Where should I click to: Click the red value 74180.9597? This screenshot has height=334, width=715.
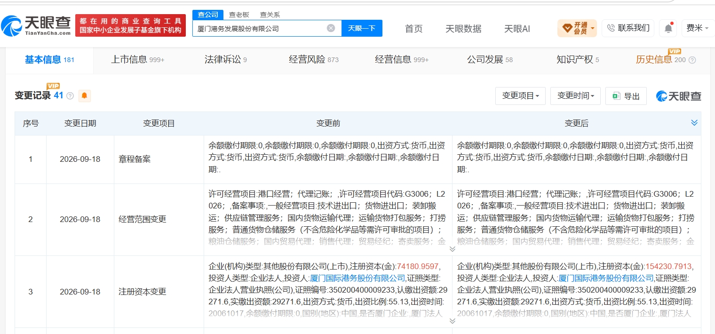418,266
